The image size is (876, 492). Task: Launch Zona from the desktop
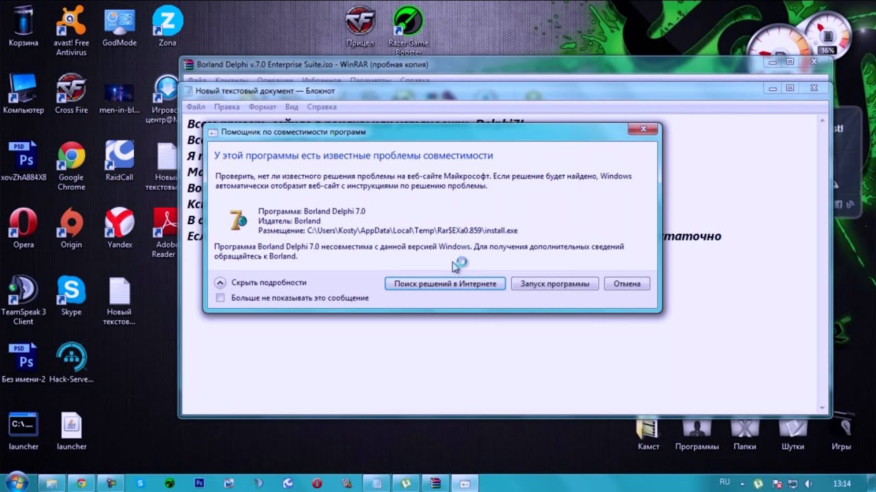pyautogui.click(x=167, y=26)
